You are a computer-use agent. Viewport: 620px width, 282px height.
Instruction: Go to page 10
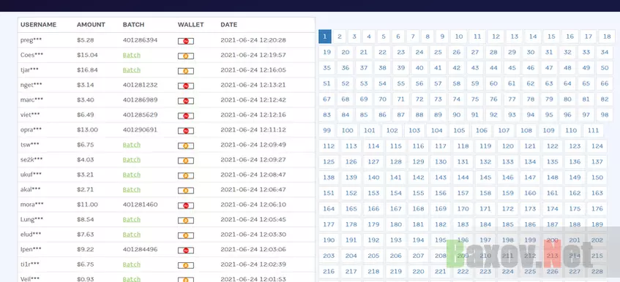point(459,37)
